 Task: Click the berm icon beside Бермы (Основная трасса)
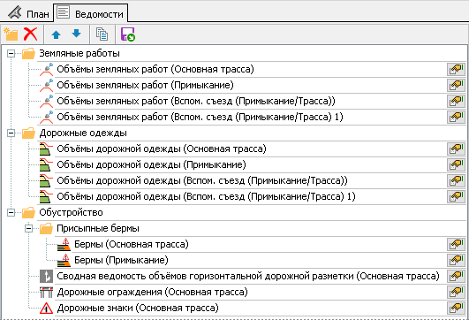tap(64, 245)
